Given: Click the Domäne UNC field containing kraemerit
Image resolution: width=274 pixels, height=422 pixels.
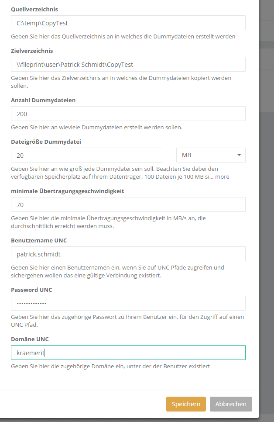Looking at the screenshot, I should pyautogui.click(x=128, y=353).
